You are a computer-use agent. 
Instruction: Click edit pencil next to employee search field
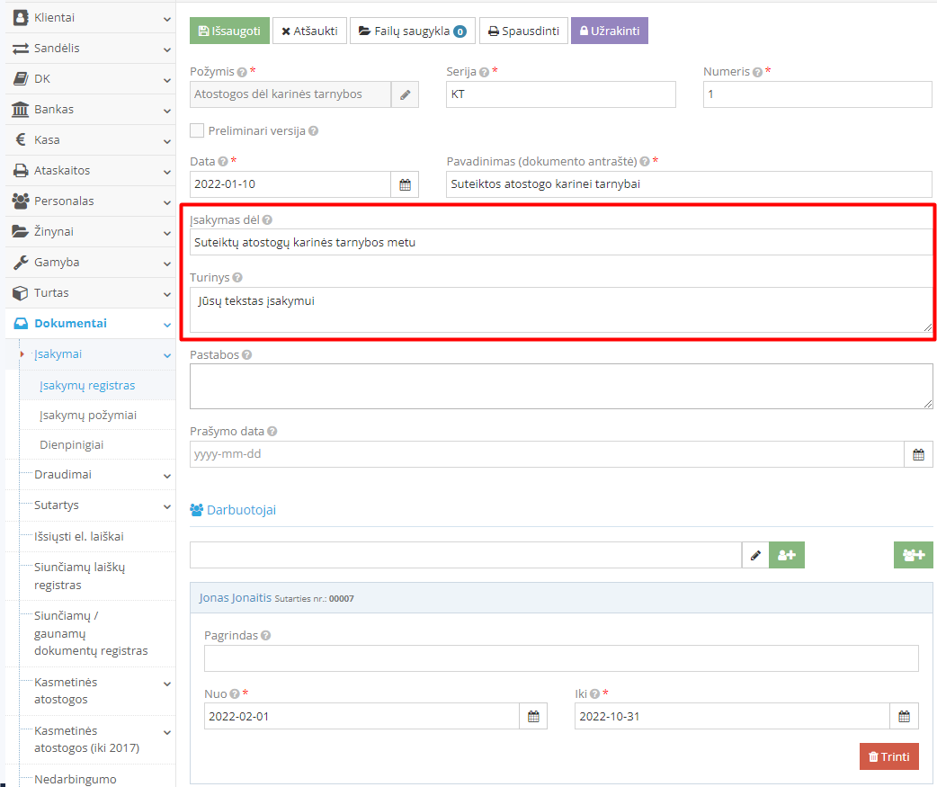coord(755,555)
